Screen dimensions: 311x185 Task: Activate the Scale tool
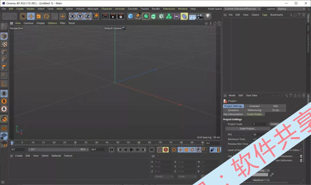click(39, 16)
